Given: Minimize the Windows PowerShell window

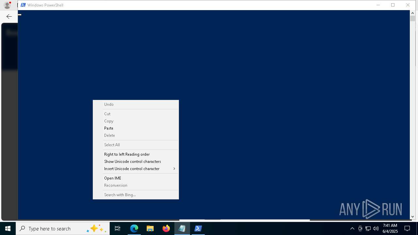Looking at the screenshot, I should [378, 5].
